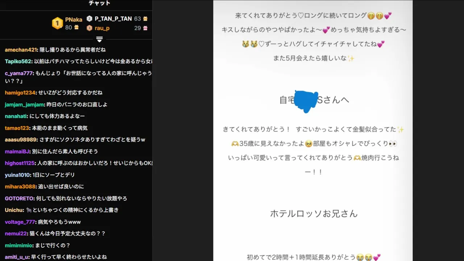
Task: Click the heading ending with Sさんへ
Action: pos(314,100)
